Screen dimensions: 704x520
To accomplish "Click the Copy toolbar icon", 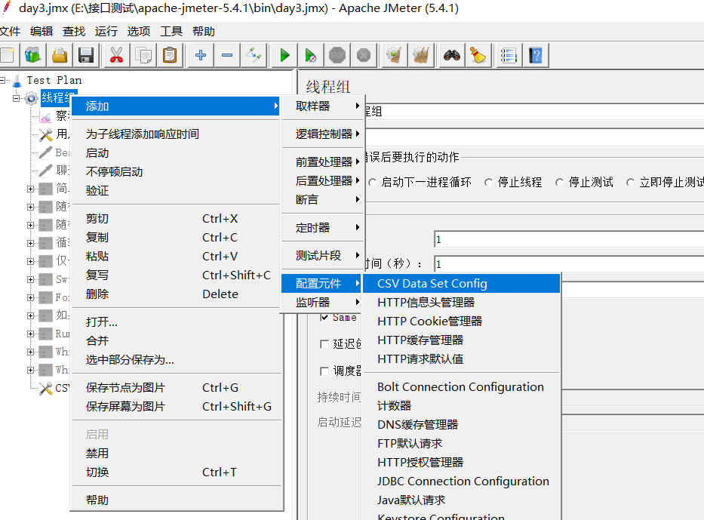I will point(143,55).
